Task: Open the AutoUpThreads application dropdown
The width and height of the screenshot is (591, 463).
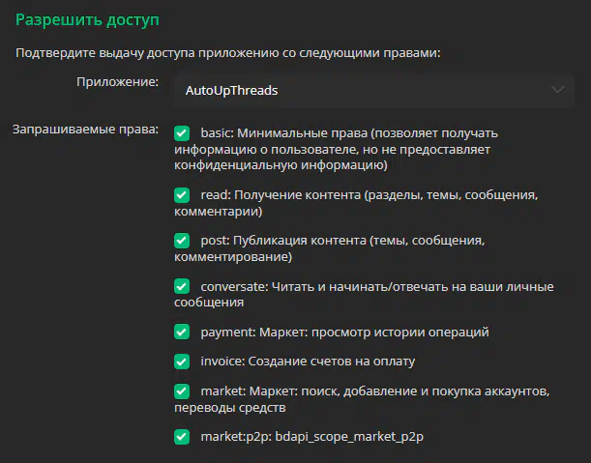Action: point(374,91)
